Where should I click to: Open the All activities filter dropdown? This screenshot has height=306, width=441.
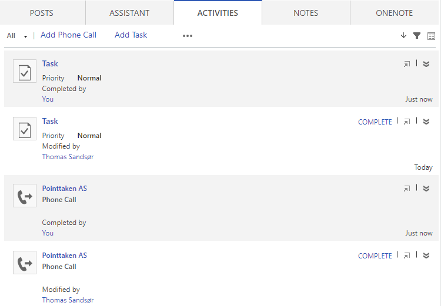click(x=17, y=36)
